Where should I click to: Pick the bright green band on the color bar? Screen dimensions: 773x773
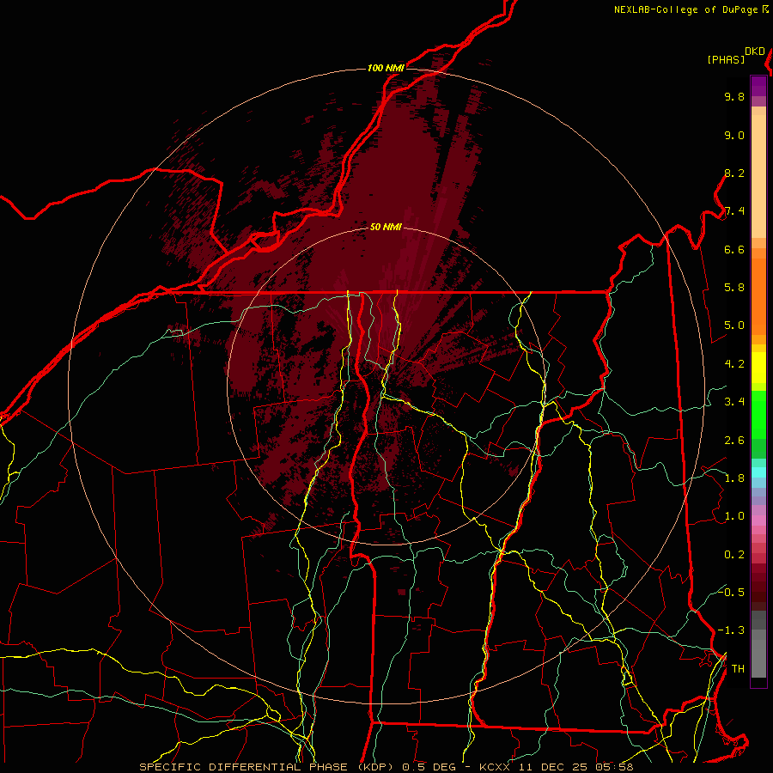(x=758, y=414)
